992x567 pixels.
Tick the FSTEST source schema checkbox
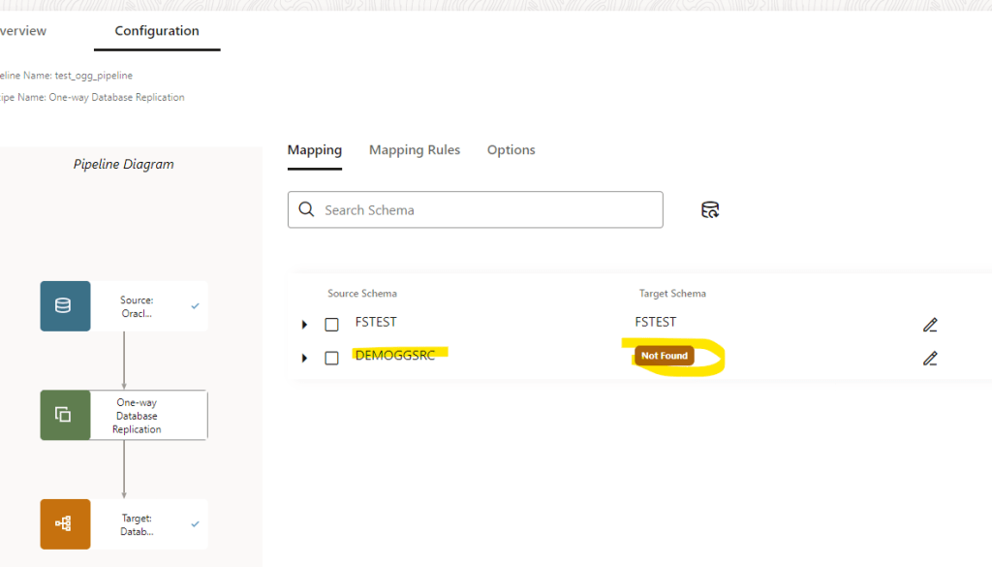pos(331,325)
